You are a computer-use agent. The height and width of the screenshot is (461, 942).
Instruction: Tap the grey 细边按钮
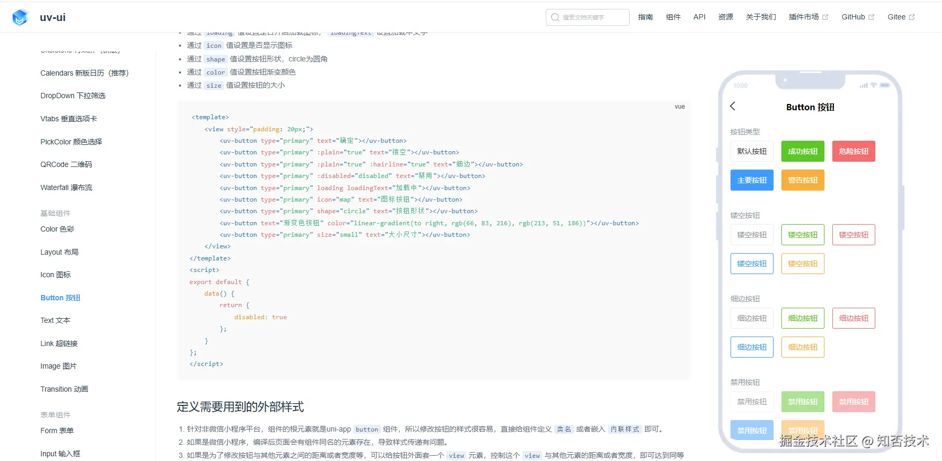(x=752, y=318)
